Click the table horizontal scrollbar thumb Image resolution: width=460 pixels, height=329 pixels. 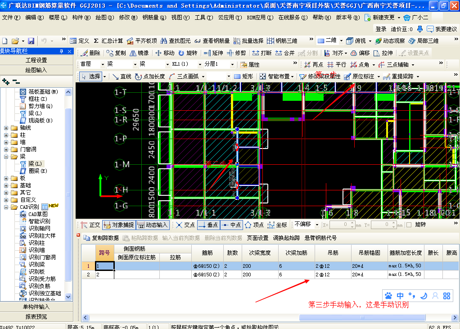[x=362, y=318]
